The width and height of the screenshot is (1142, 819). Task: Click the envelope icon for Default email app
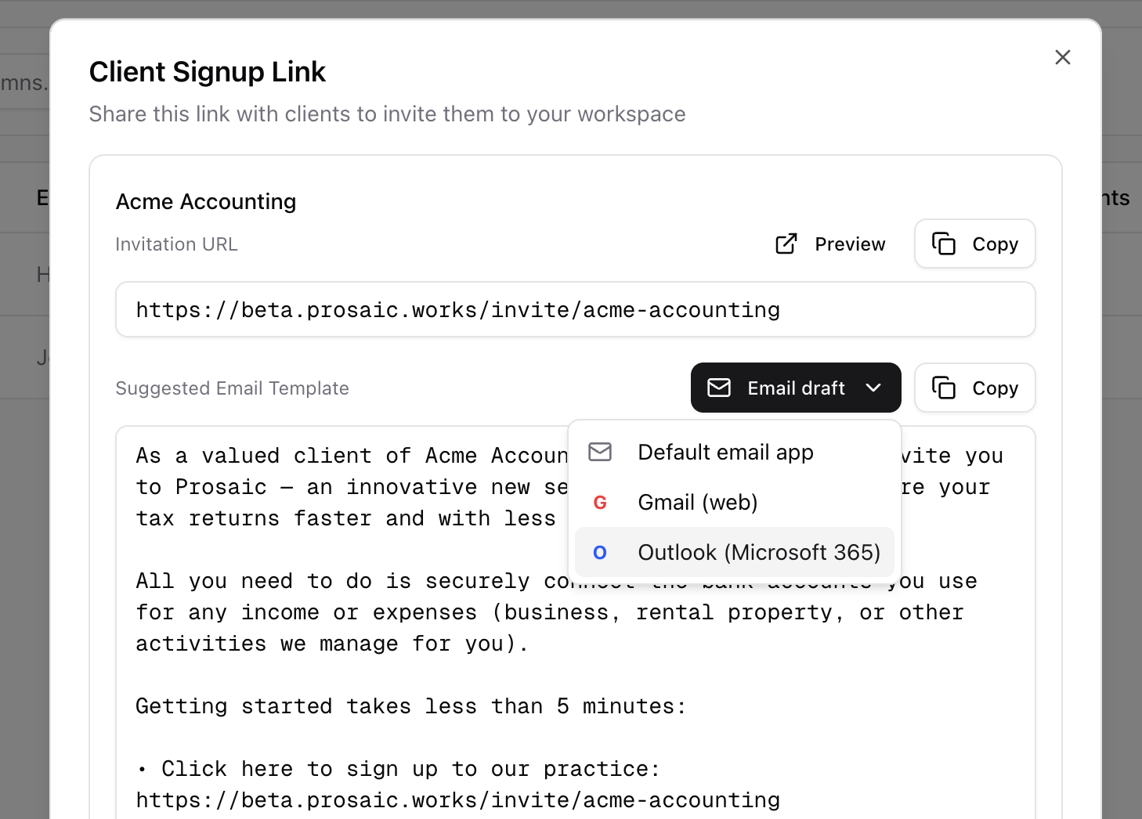point(600,452)
